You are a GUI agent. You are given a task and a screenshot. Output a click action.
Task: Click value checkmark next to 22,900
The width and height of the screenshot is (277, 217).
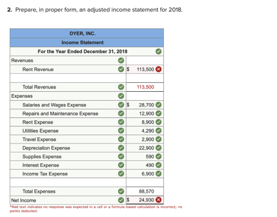[158, 148]
